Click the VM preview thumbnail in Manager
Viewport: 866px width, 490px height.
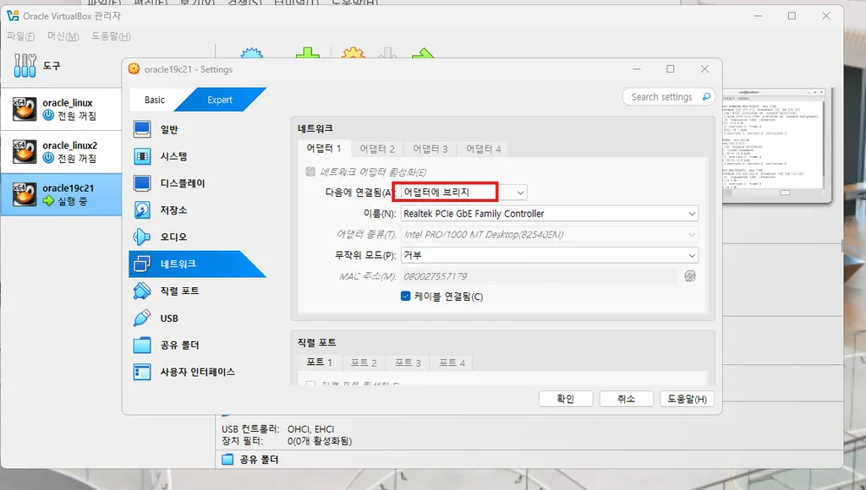coord(773,144)
